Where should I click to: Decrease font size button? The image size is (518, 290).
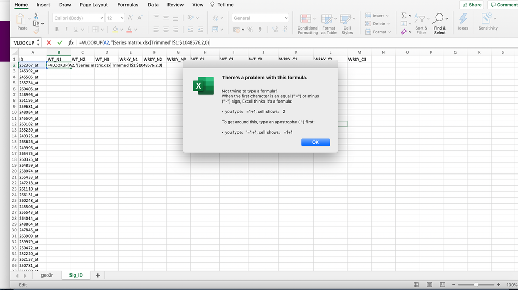[140, 18]
